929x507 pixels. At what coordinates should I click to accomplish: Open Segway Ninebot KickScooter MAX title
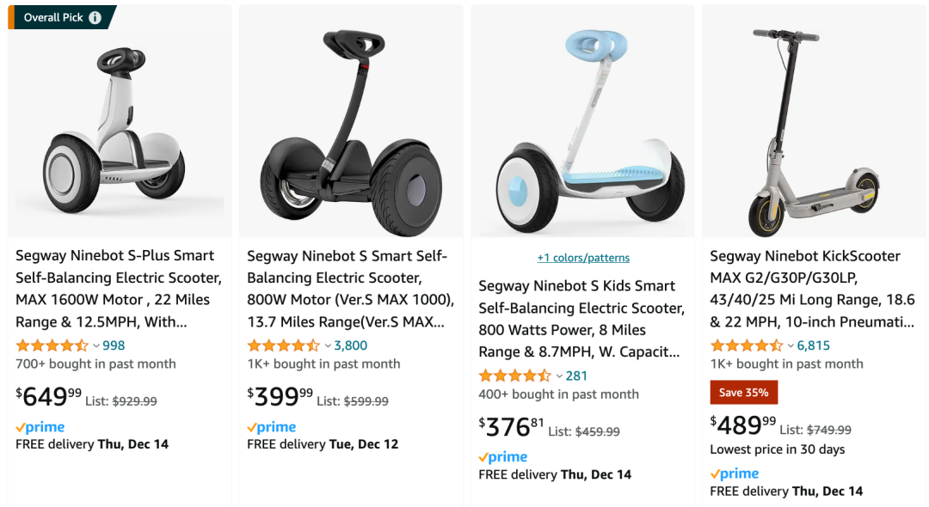click(x=812, y=288)
